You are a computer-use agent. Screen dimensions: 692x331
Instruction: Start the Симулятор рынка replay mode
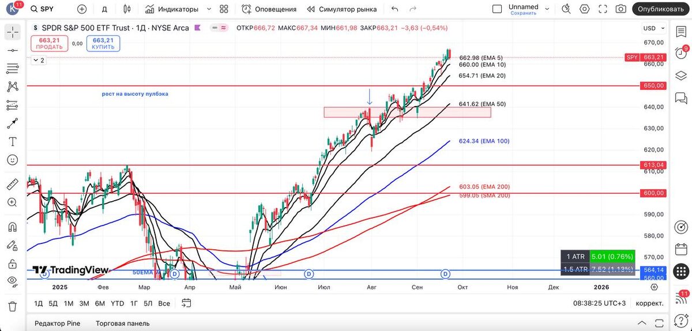click(342, 9)
